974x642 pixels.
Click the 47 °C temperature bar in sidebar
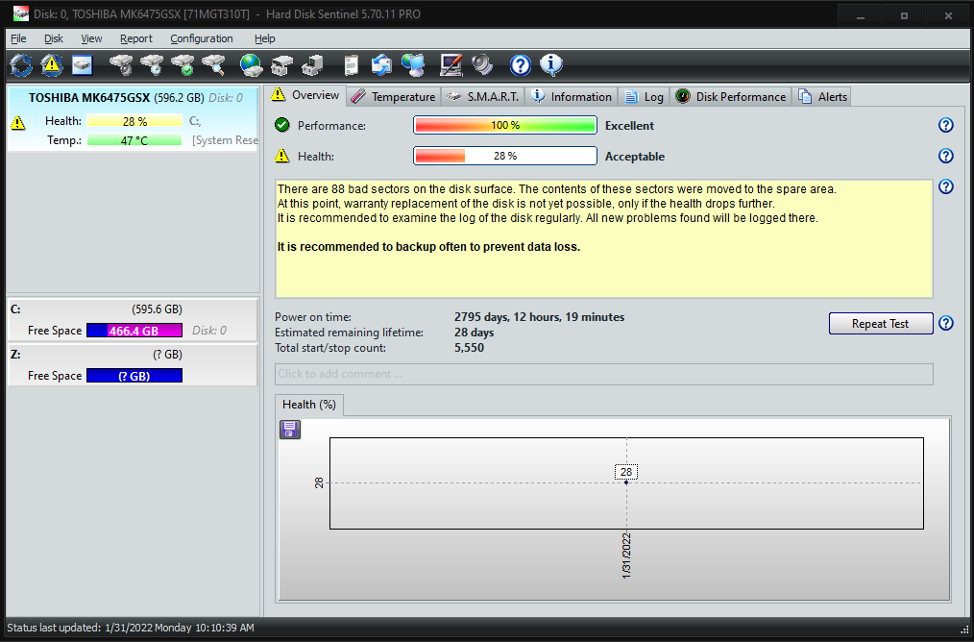(x=134, y=140)
